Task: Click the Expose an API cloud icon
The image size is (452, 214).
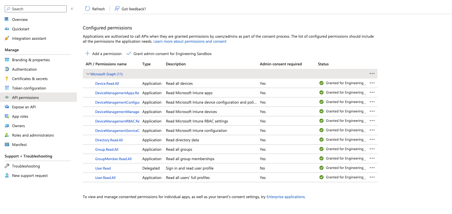Action: pos(7,107)
